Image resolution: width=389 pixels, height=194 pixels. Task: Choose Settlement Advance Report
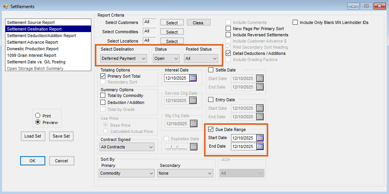48,42
